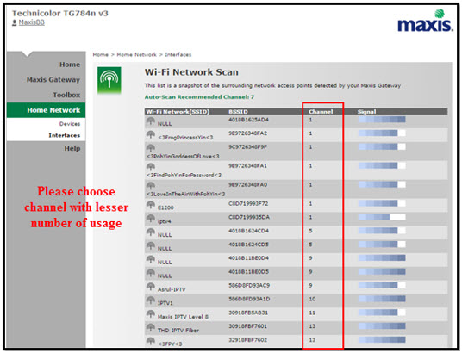Open the Home menu item

70,65
